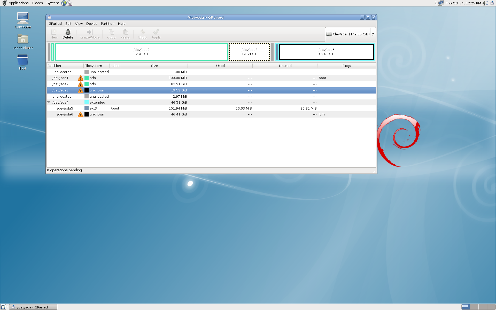Select the 1.00 MiB unallocated row
This screenshot has height=310, width=496.
tap(211, 72)
